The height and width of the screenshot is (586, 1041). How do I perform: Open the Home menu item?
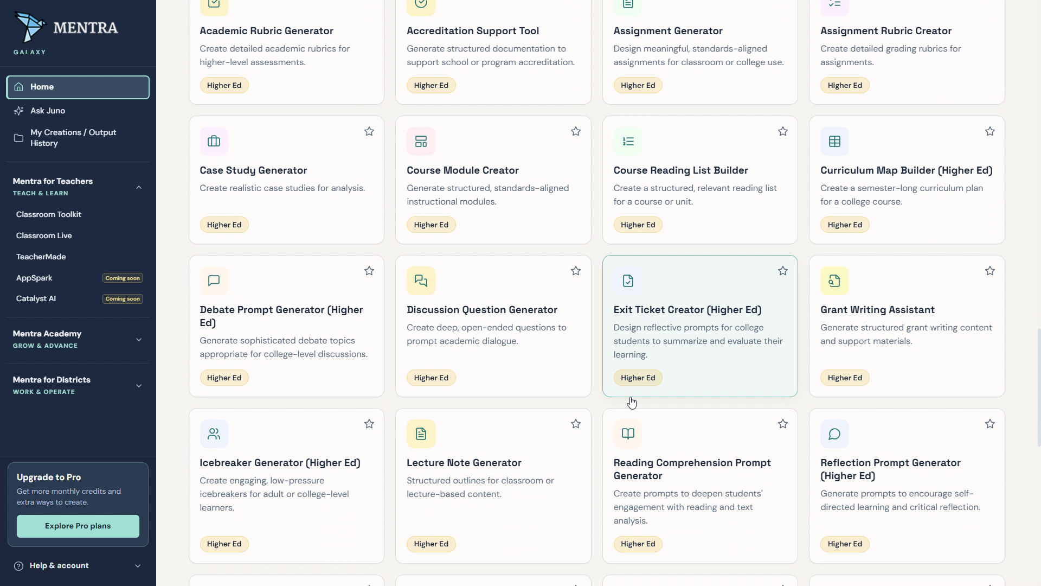(78, 87)
